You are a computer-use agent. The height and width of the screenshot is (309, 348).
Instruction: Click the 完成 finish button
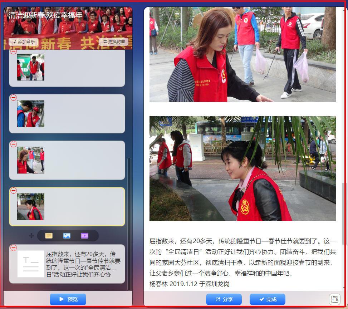[267, 299]
